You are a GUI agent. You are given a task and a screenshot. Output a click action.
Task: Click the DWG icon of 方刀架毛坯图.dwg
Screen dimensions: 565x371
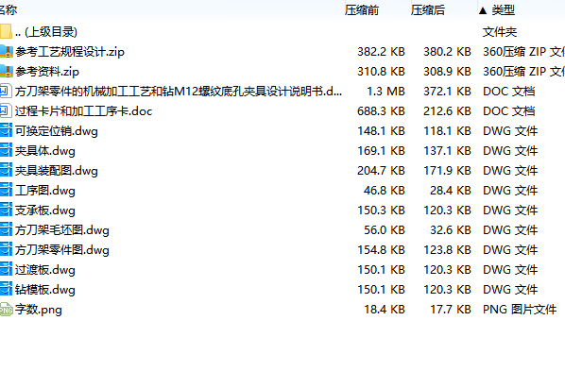click(6, 229)
